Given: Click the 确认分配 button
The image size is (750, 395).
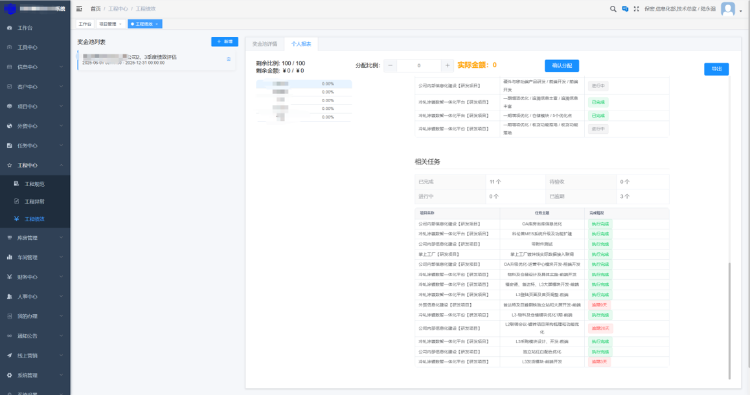Looking at the screenshot, I should (x=561, y=65).
